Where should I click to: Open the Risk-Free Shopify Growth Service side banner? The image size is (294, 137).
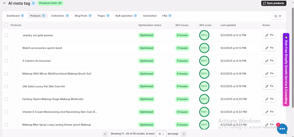[286, 70]
